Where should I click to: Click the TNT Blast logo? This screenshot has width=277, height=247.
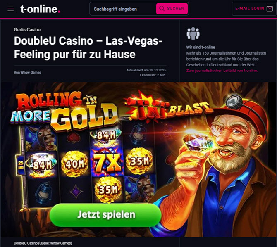point(170,107)
